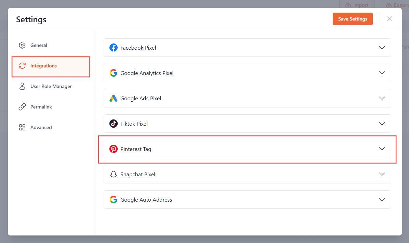Image resolution: width=409 pixels, height=243 pixels.
Task: Expand the Facebook Pixel section chevron
Action: (382, 48)
